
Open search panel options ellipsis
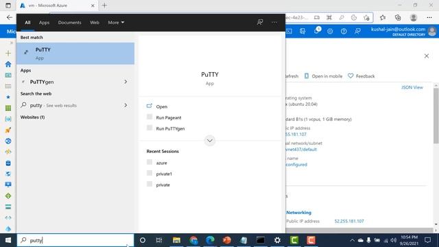click(274, 22)
